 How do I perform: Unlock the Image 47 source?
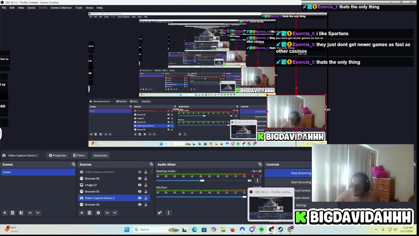coord(146,185)
